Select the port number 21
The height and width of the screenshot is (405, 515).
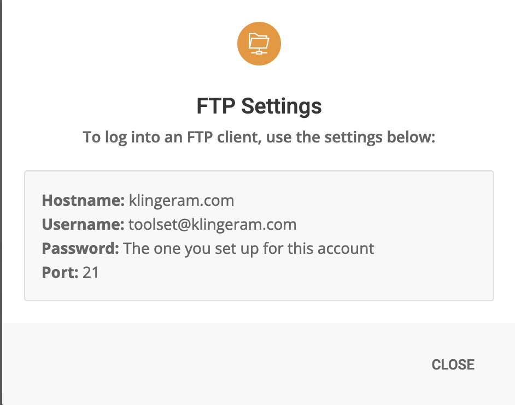point(91,272)
